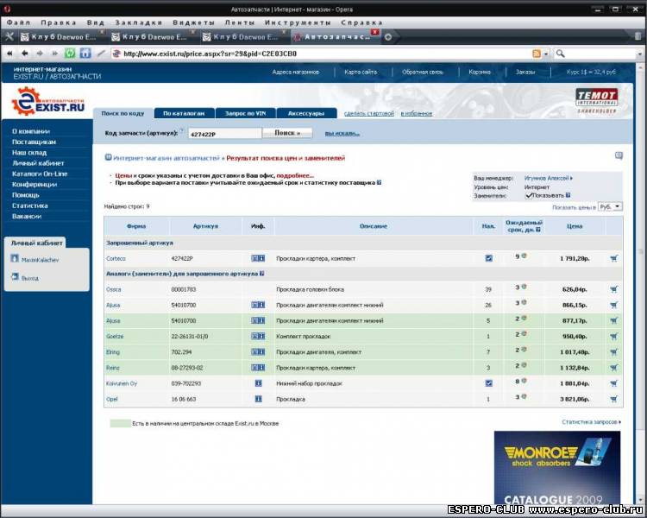Expand search engine dropdown arrow
647x518 pixels.
(x=640, y=54)
